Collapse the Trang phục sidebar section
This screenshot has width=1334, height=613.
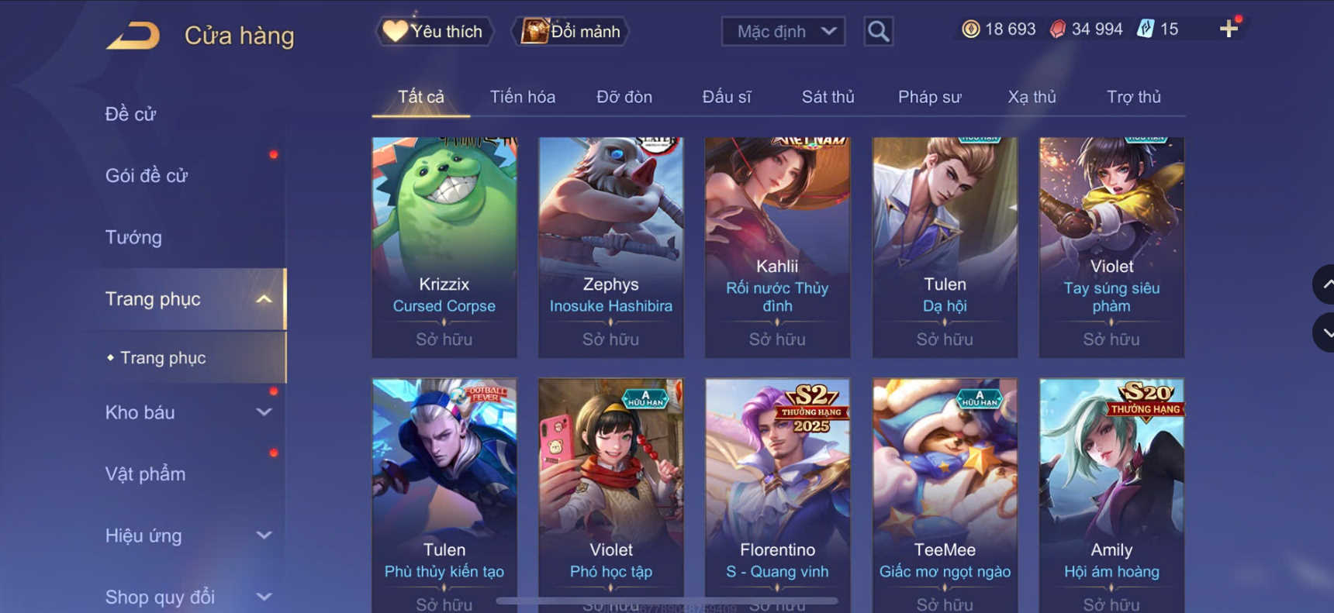point(264,299)
